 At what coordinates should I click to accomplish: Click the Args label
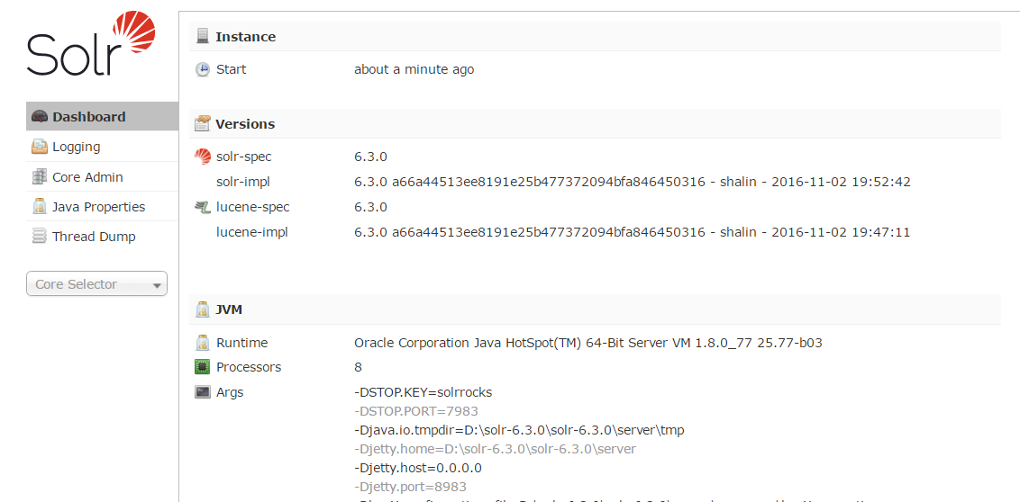(230, 392)
